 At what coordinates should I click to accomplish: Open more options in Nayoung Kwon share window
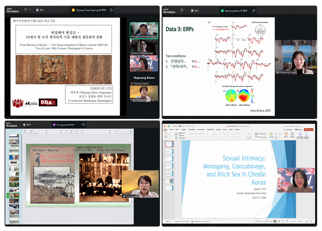click(x=254, y=11)
